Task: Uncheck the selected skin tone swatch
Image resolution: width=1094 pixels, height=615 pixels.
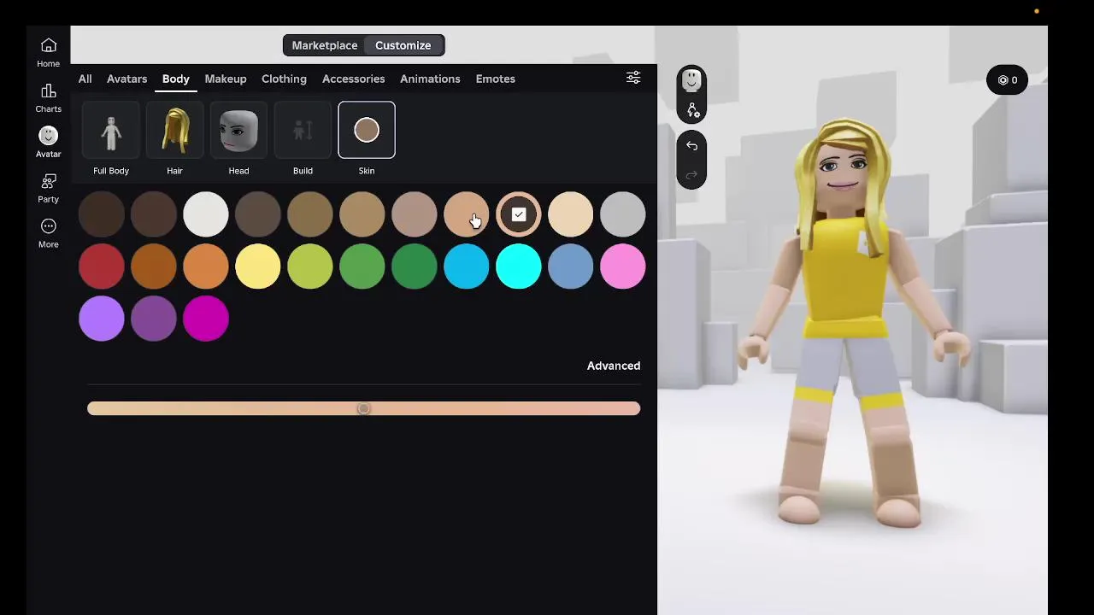Action: click(519, 214)
